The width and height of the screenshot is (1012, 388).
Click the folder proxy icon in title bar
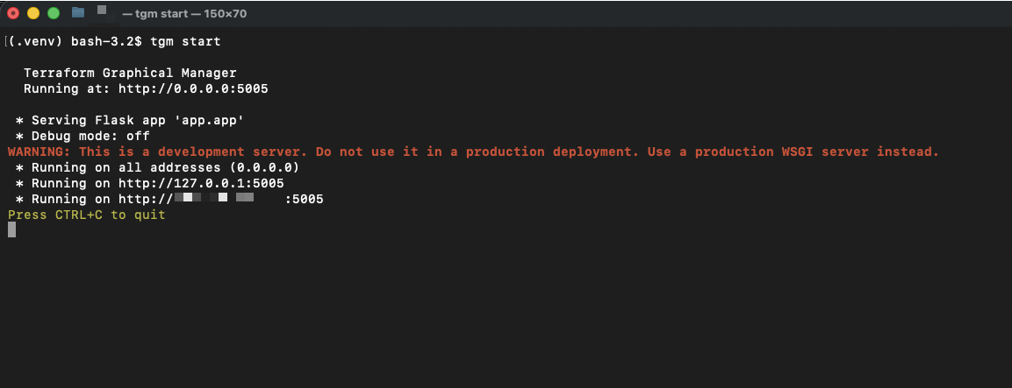78,12
